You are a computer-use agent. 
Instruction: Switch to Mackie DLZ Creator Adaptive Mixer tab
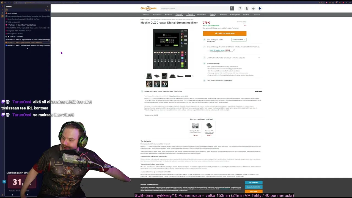pyautogui.click(x=28, y=46)
